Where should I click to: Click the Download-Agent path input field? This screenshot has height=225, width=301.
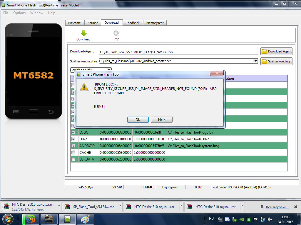point(178,52)
